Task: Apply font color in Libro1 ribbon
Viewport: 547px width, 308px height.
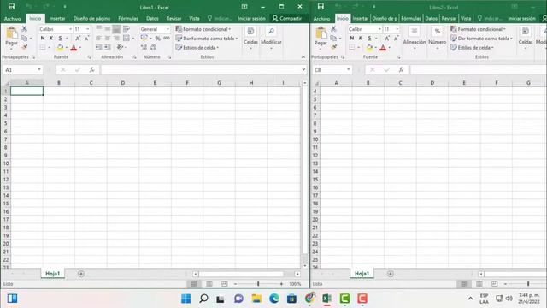Action: [74, 48]
